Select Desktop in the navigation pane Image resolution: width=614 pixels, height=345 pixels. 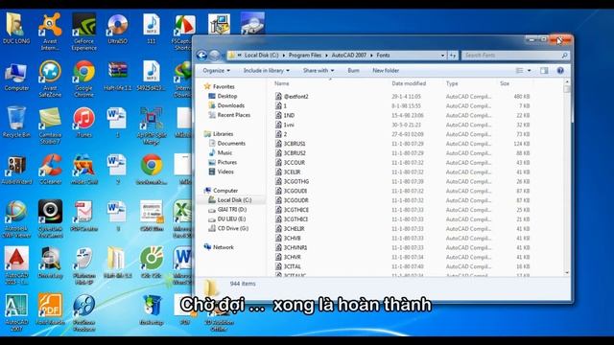223,96
